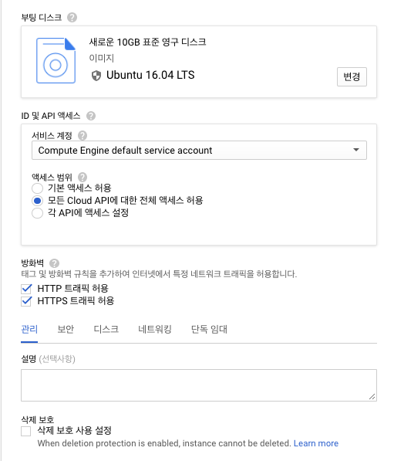This screenshot has width=394, height=461.
Task: Select 기본 액세스 허용 radio option
Action: point(37,188)
